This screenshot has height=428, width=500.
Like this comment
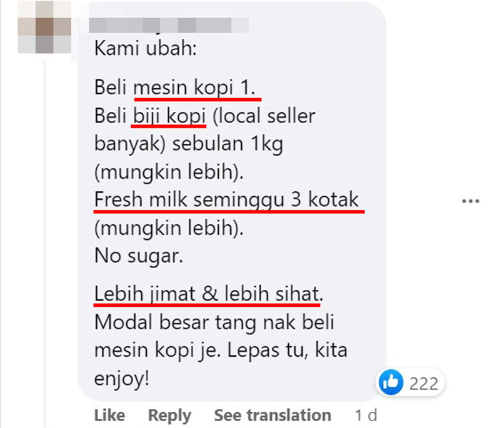pyautogui.click(x=109, y=416)
